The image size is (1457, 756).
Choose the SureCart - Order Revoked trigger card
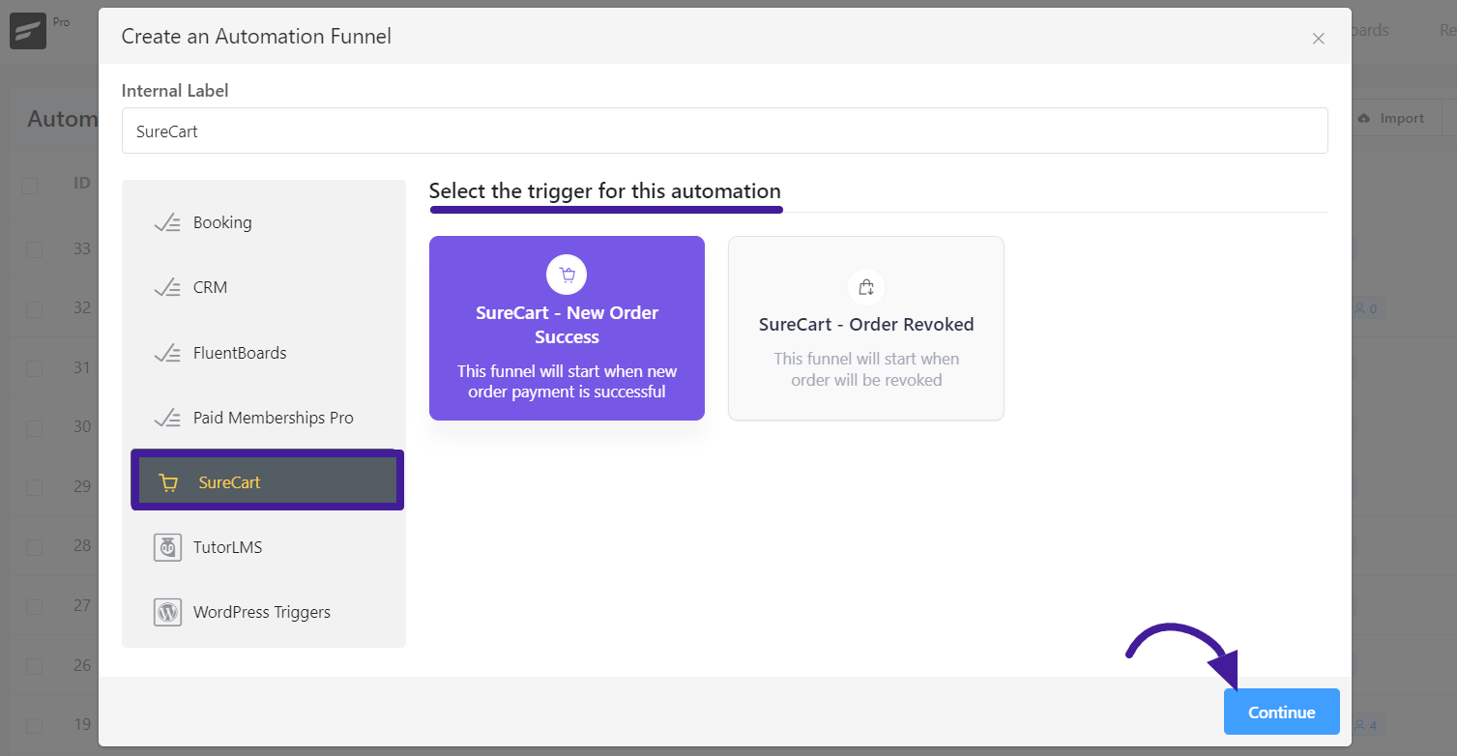pos(866,329)
